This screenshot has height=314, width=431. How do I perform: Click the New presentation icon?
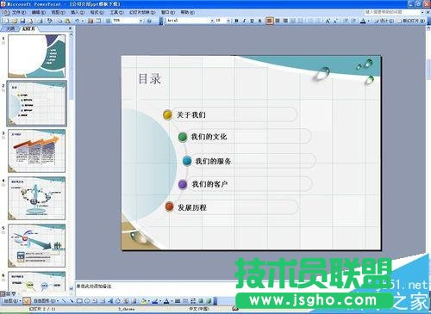[x=7, y=21]
